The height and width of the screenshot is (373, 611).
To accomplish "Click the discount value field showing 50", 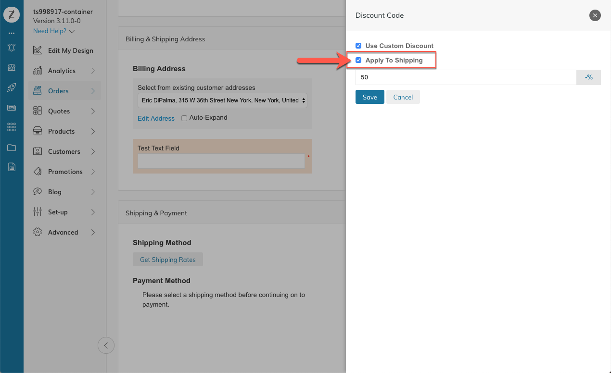I will 466,77.
